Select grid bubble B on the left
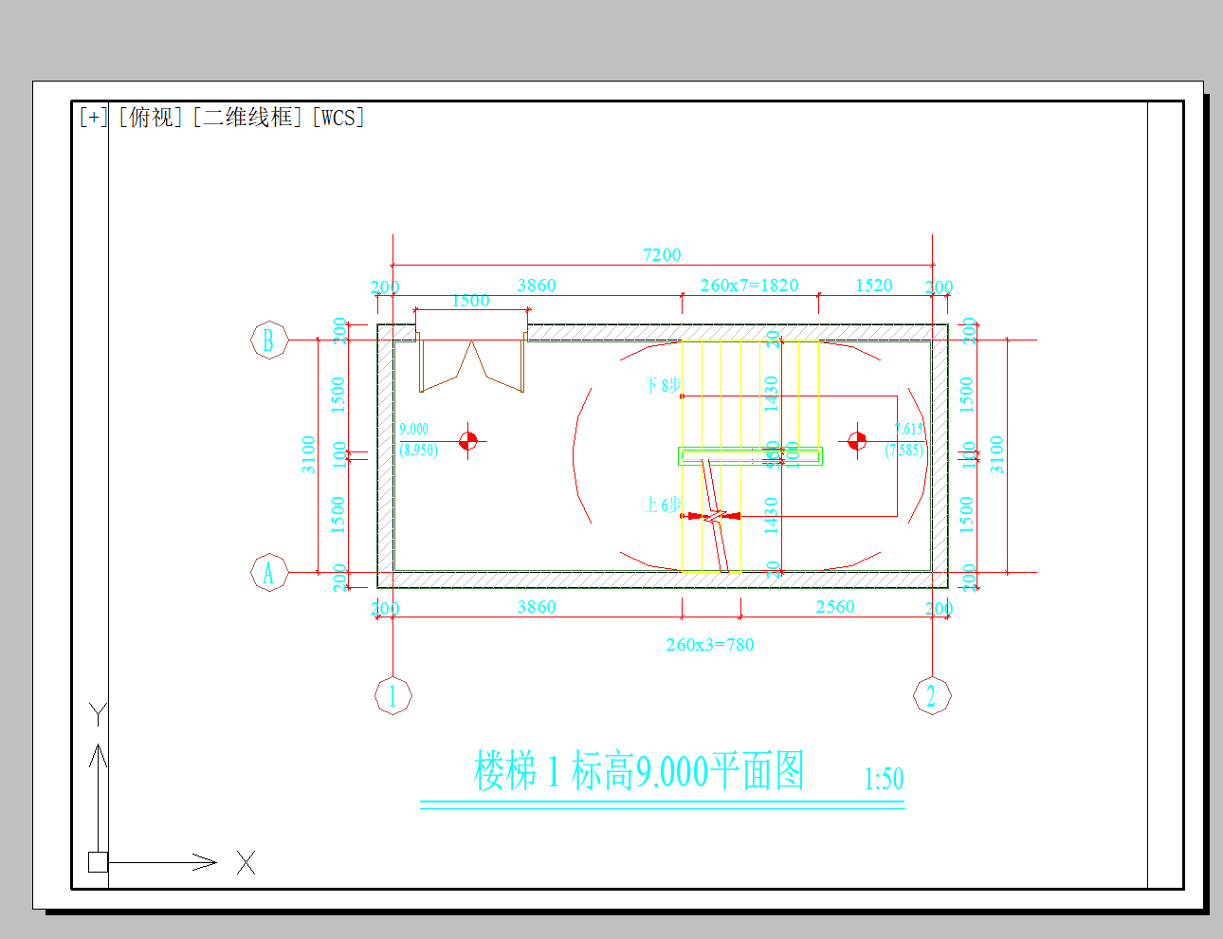The width and height of the screenshot is (1223, 939). pos(269,340)
